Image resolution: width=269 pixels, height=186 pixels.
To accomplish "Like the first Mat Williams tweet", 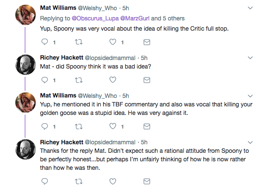I will tap(113, 42).
